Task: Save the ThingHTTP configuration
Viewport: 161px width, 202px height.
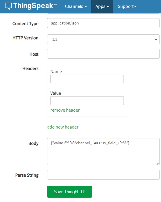Action: coord(69,192)
